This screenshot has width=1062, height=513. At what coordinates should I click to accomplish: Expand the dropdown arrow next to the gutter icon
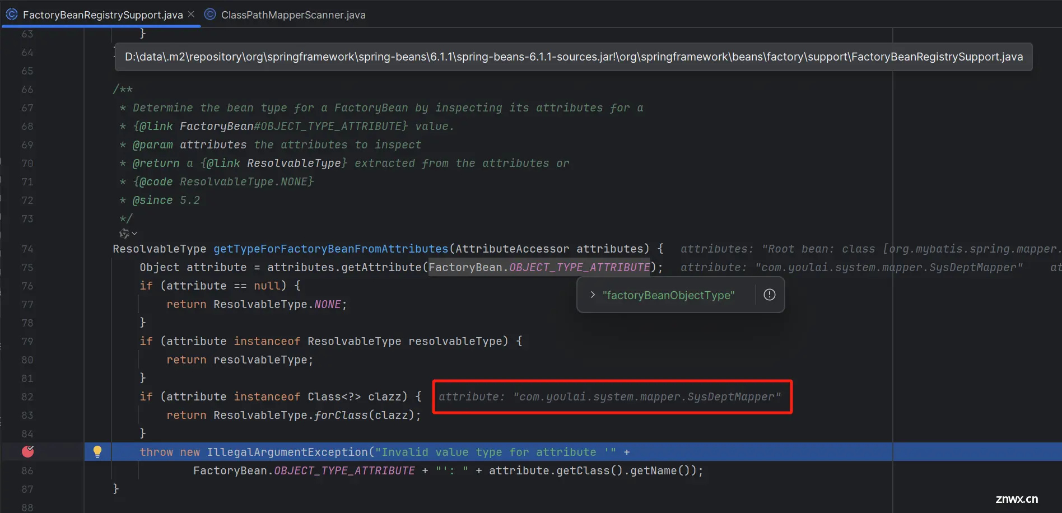pos(134,234)
